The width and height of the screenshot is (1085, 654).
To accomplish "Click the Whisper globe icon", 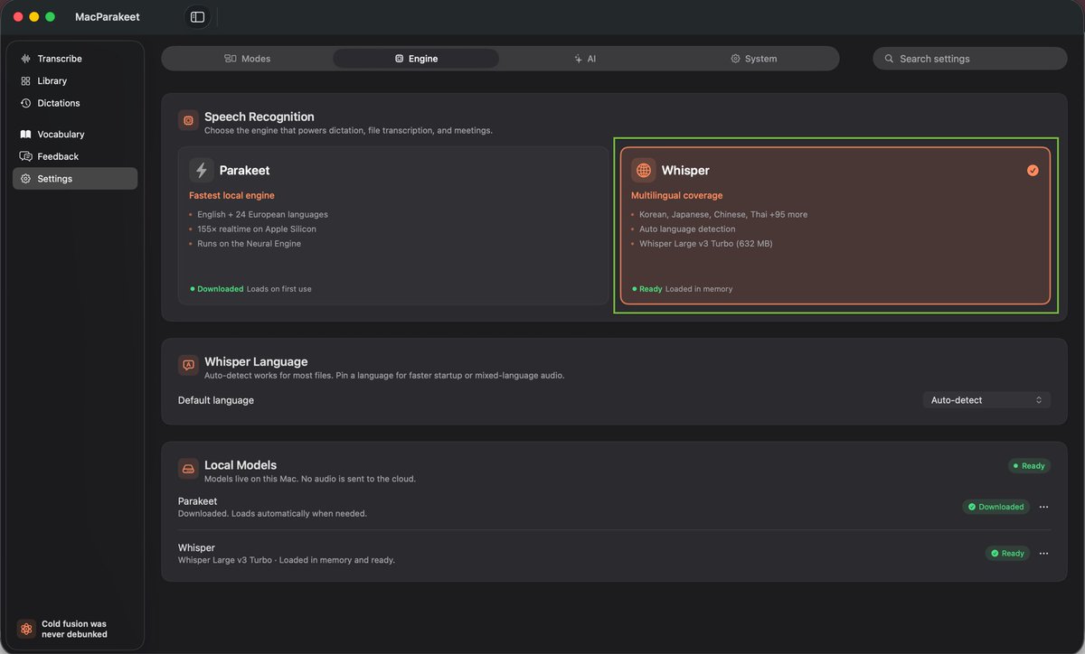I will 643,170.
